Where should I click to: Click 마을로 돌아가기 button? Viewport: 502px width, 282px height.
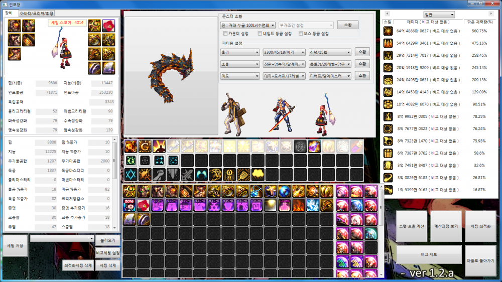(x=480, y=261)
